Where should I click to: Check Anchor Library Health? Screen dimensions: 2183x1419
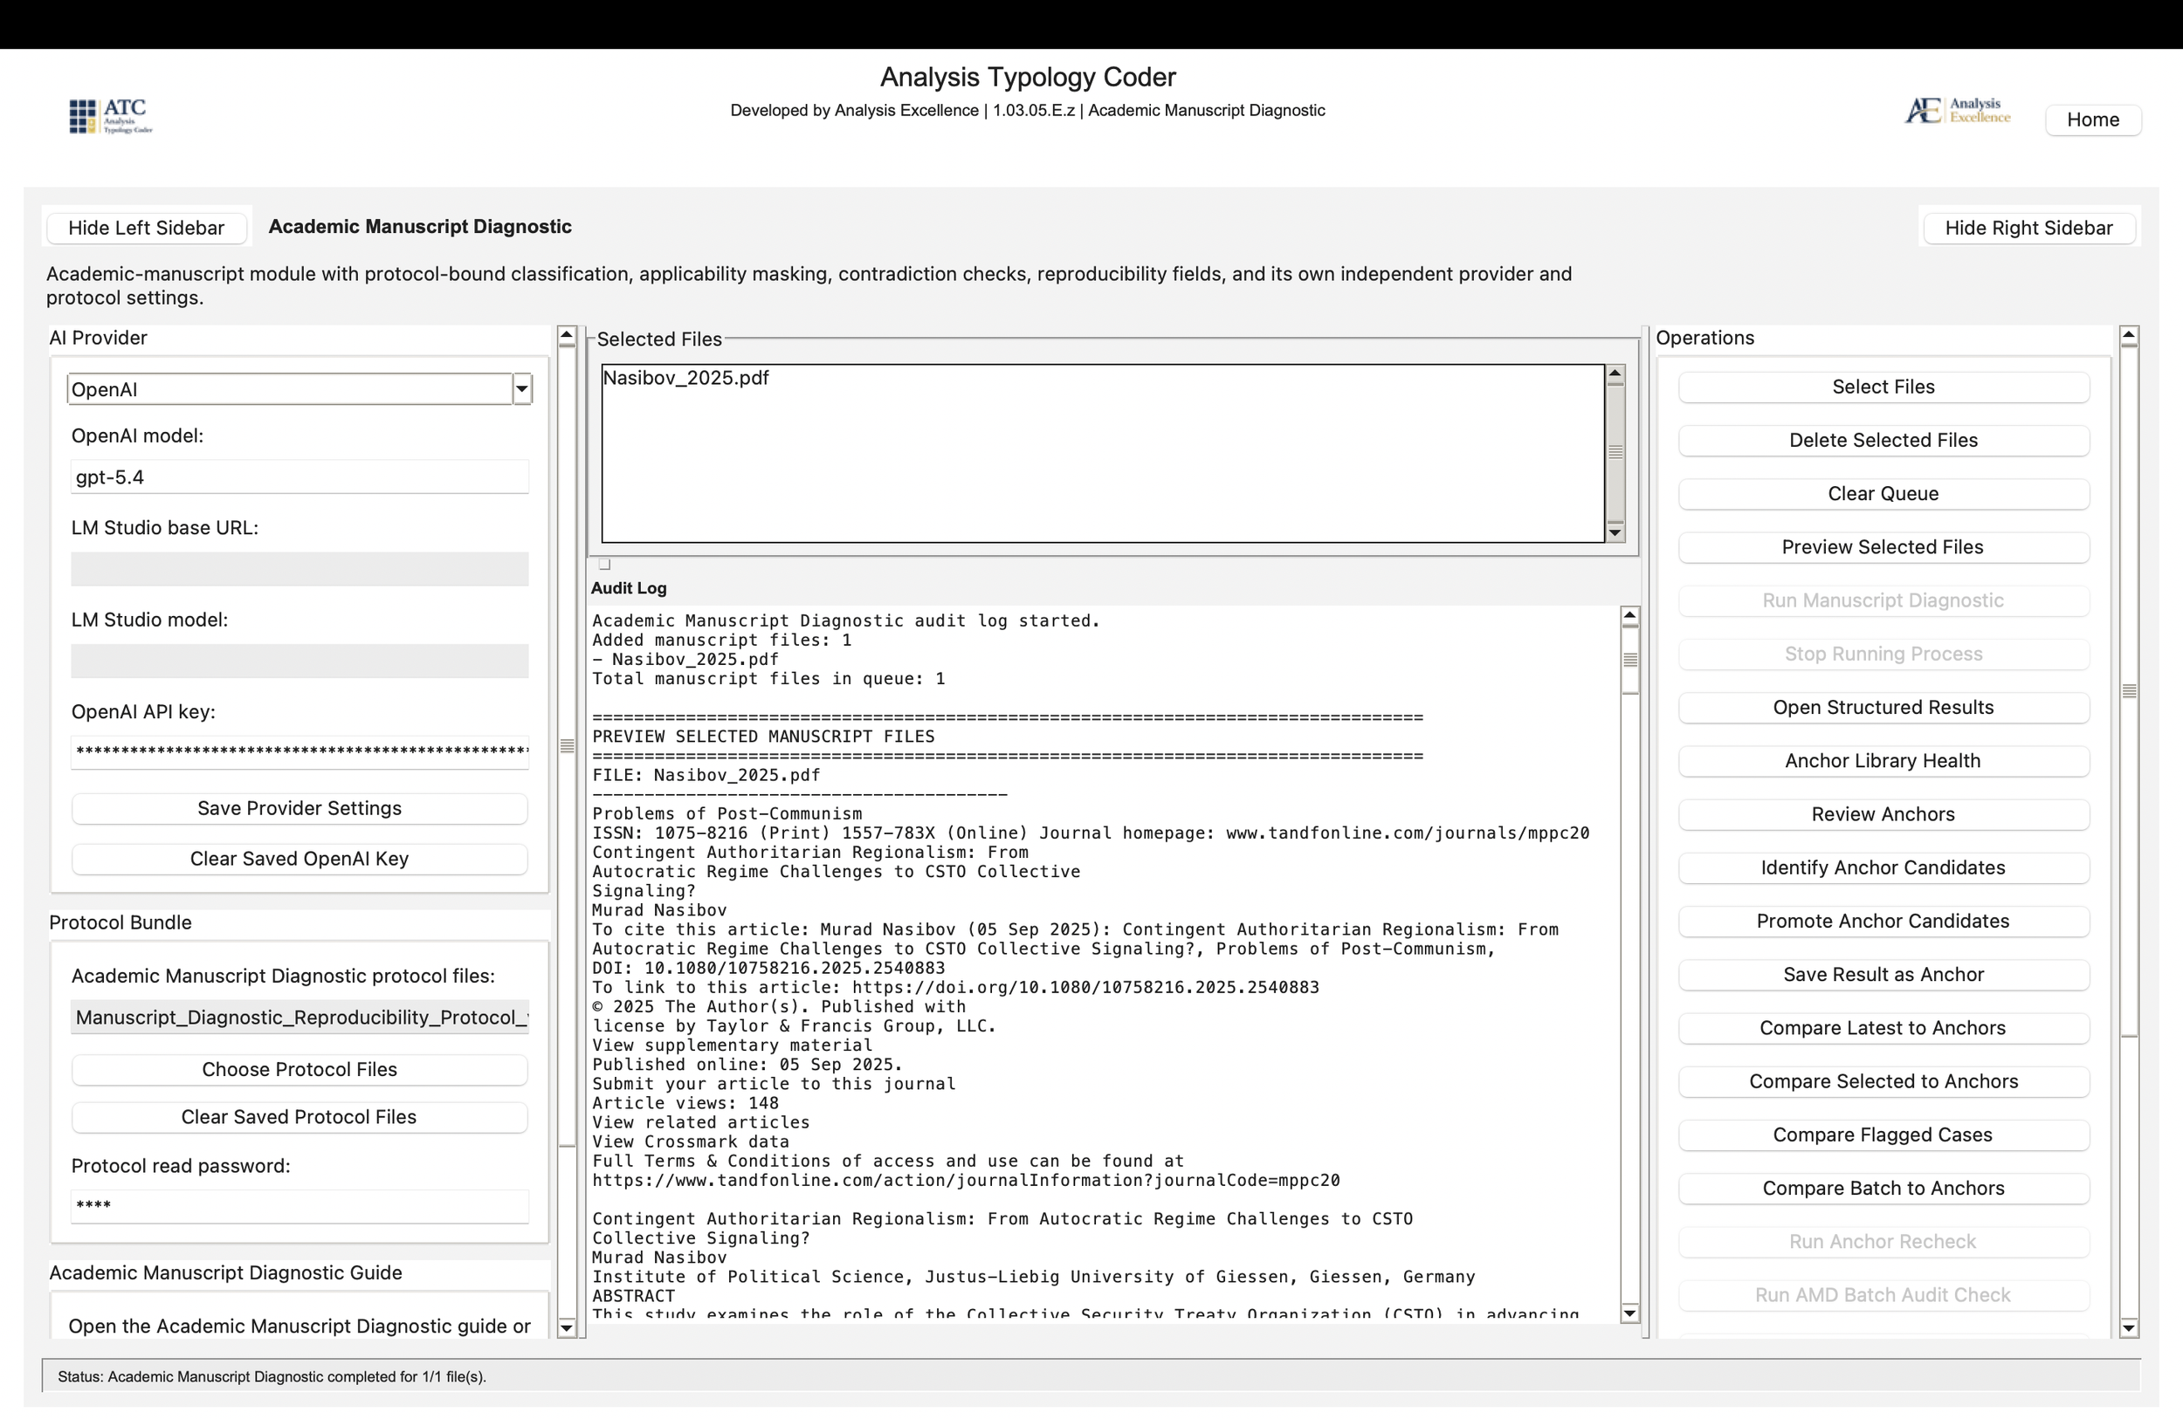pyautogui.click(x=1883, y=760)
